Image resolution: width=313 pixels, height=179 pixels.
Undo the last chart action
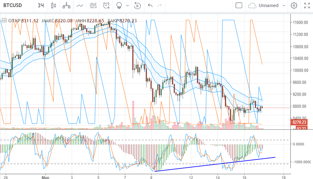click(150, 6)
